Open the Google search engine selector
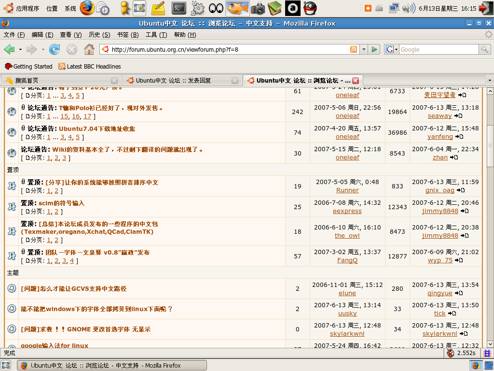This screenshot has width=494, height=371. point(392,49)
